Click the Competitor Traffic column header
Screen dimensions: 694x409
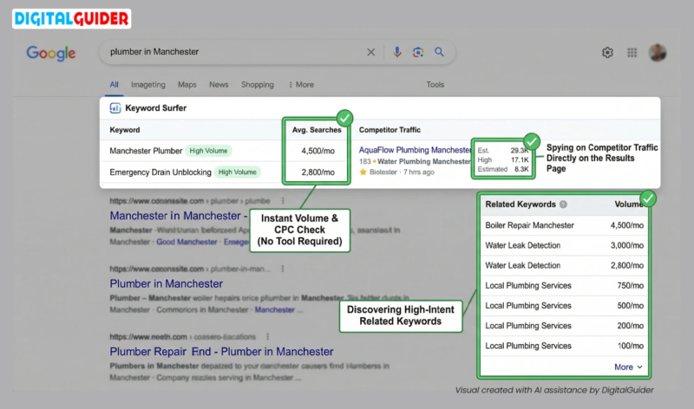point(390,130)
